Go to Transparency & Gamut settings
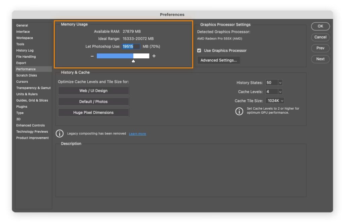 pyautogui.click(x=33, y=88)
